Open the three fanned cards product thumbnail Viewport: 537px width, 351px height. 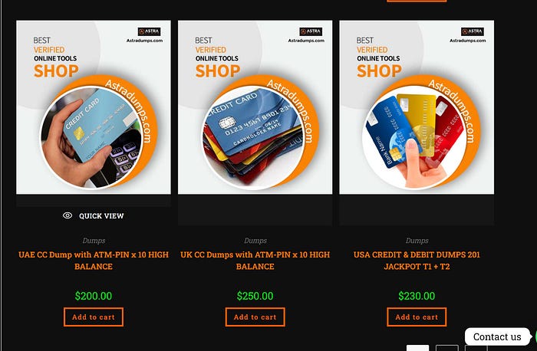coord(417,107)
